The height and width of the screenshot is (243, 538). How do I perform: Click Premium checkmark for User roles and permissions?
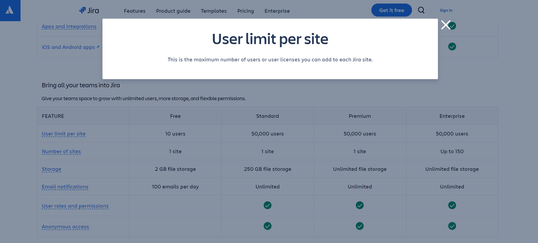pyautogui.click(x=360, y=205)
